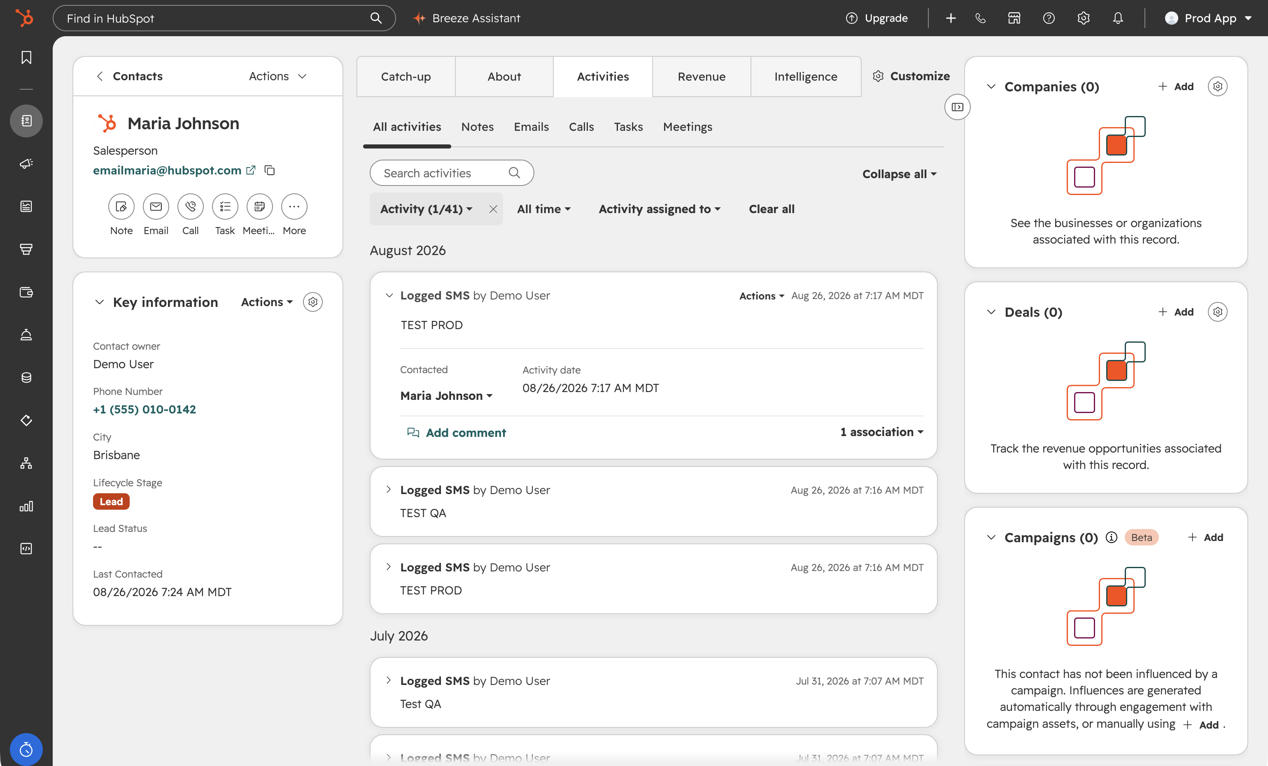
Task: Open the All time filter dropdown
Action: pos(544,209)
